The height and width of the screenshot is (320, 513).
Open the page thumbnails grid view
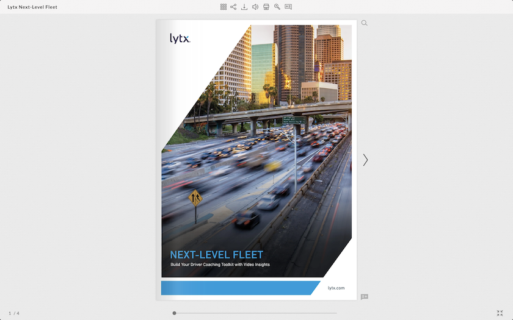(x=224, y=7)
